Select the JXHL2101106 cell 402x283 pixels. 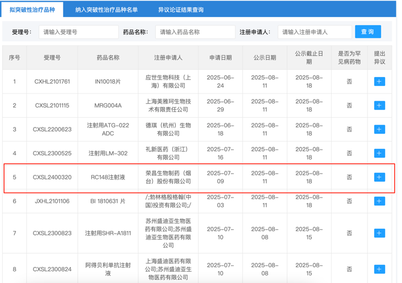(52, 201)
